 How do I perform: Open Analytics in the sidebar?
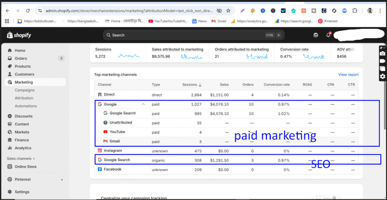tap(23, 148)
